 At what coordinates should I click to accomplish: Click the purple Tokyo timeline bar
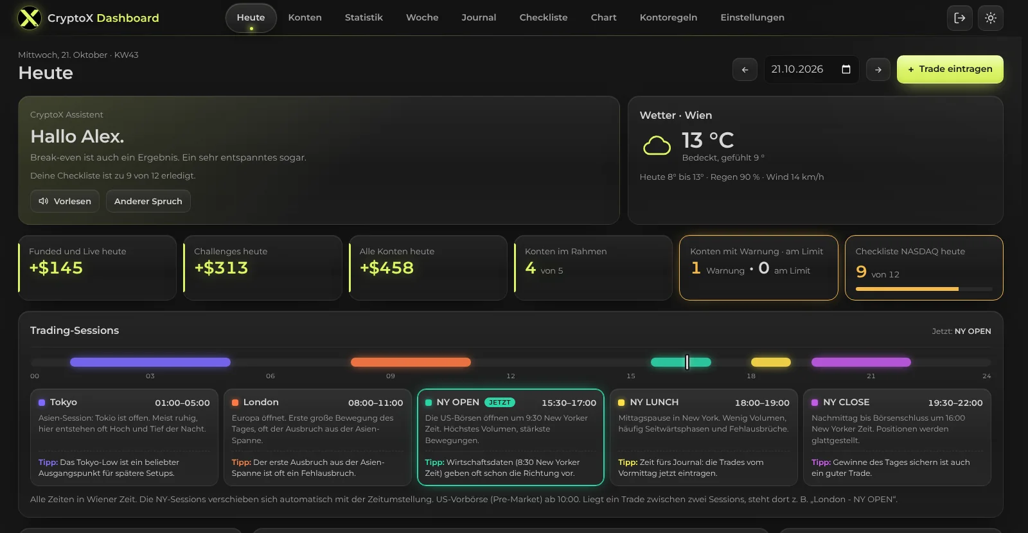click(150, 362)
